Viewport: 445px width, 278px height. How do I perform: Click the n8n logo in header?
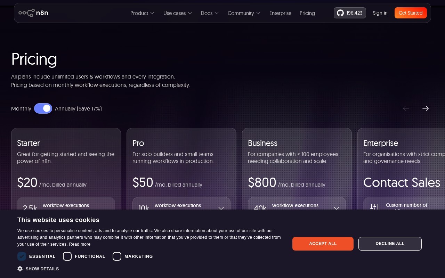[33, 13]
